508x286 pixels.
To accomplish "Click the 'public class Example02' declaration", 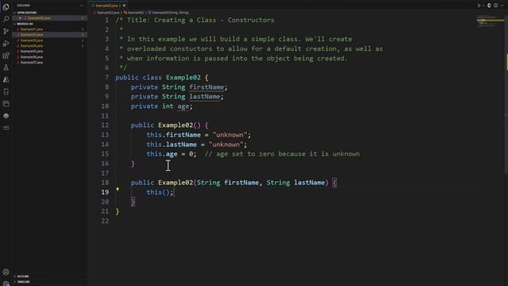I will (x=158, y=78).
